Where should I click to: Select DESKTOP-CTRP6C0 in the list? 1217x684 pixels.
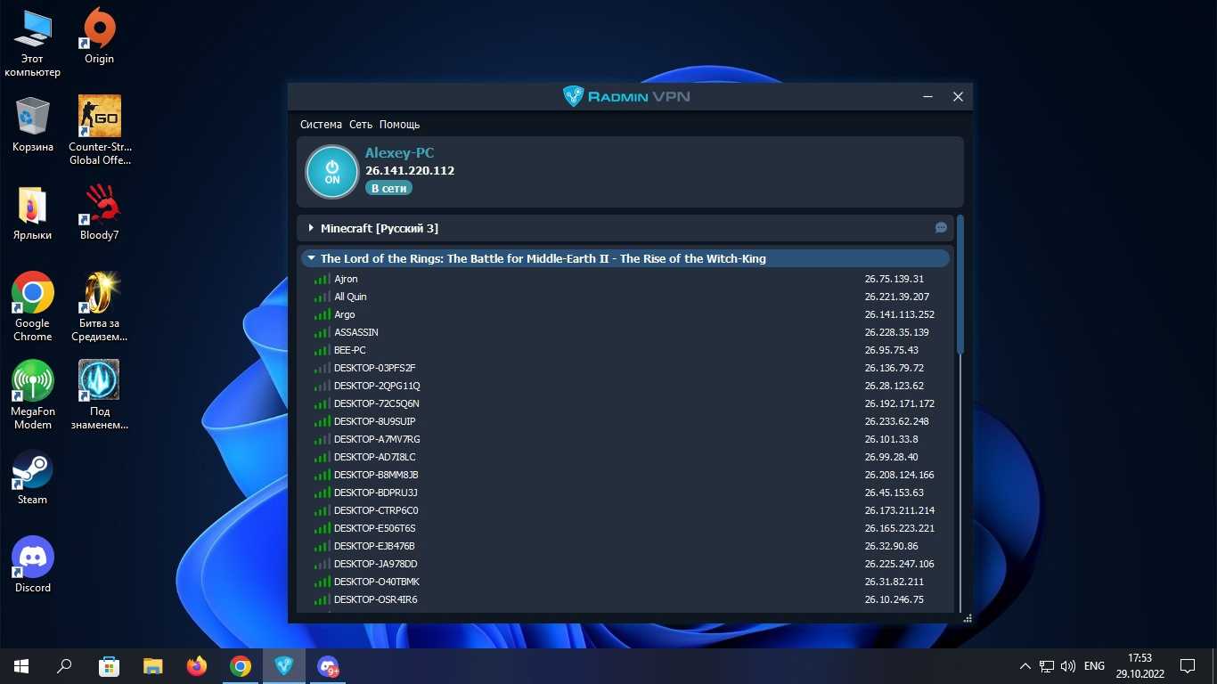(x=625, y=510)
